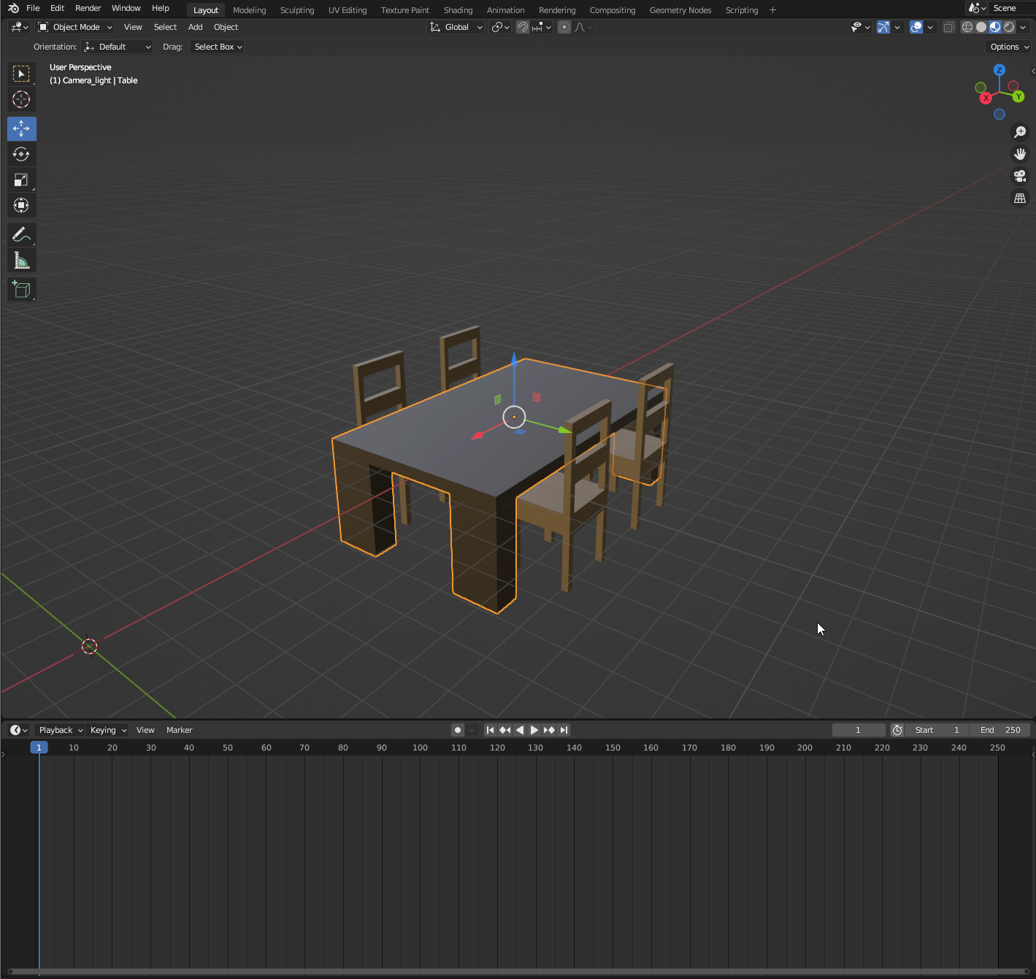1036x979 pixels.
Task: Select the Annotate tool
Action: (21, 234)
